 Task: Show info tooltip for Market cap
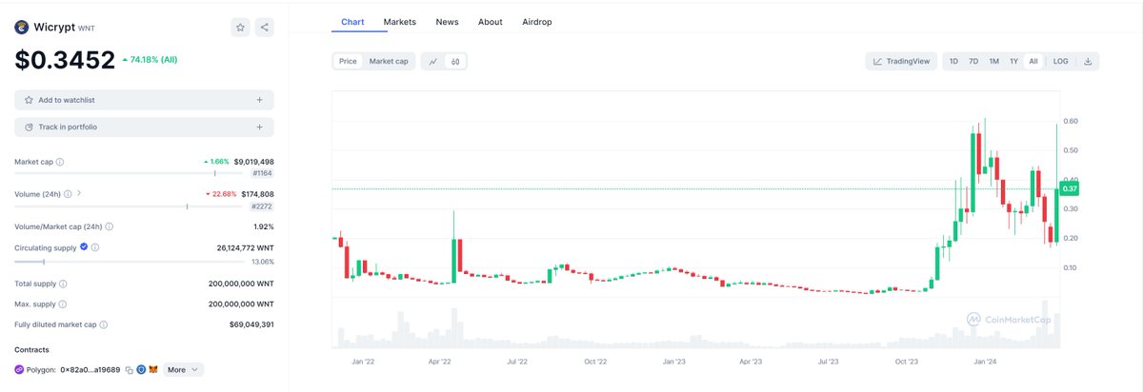point(60,162)
